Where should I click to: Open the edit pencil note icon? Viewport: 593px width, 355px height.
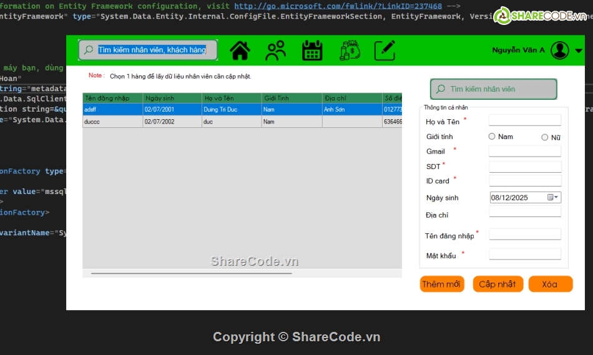[x=385, y=51]
